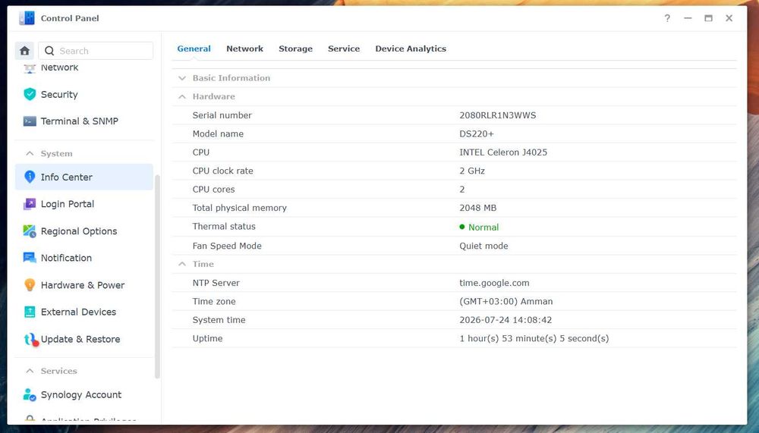Open Notification settings
759x433 pixels.
[x=83, y=258]
